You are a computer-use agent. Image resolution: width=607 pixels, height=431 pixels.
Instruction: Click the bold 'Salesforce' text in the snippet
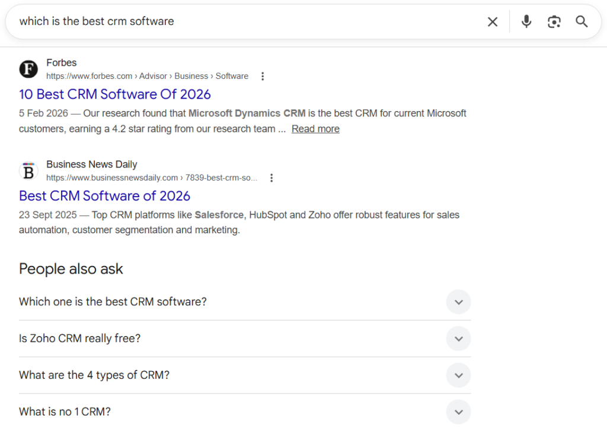pos(219,215)
